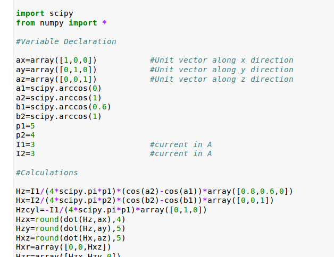The image size is (334, 257).
Task: Place cursor on 'b1=scipy.arccos(0.6)' line
Action: [x=63, y=107]
